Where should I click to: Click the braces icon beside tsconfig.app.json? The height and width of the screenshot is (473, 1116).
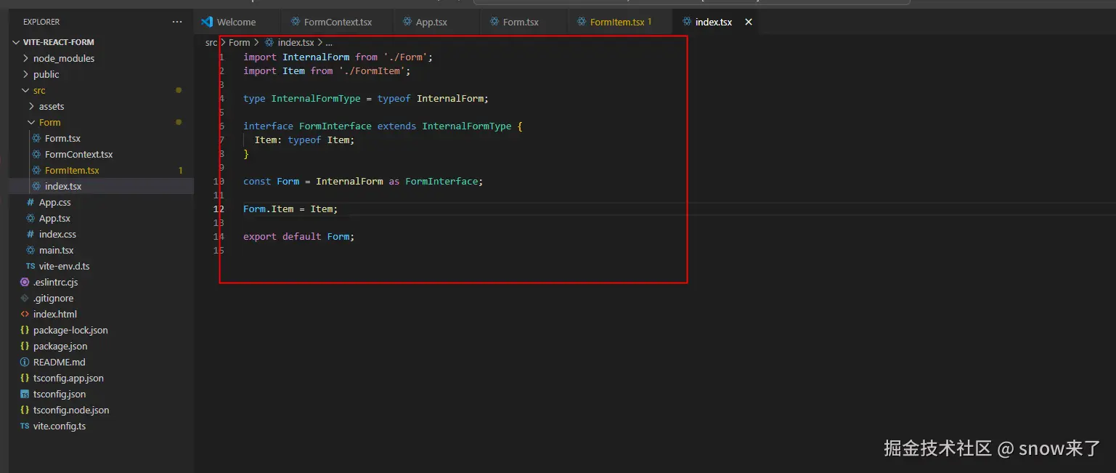point(25,378)
